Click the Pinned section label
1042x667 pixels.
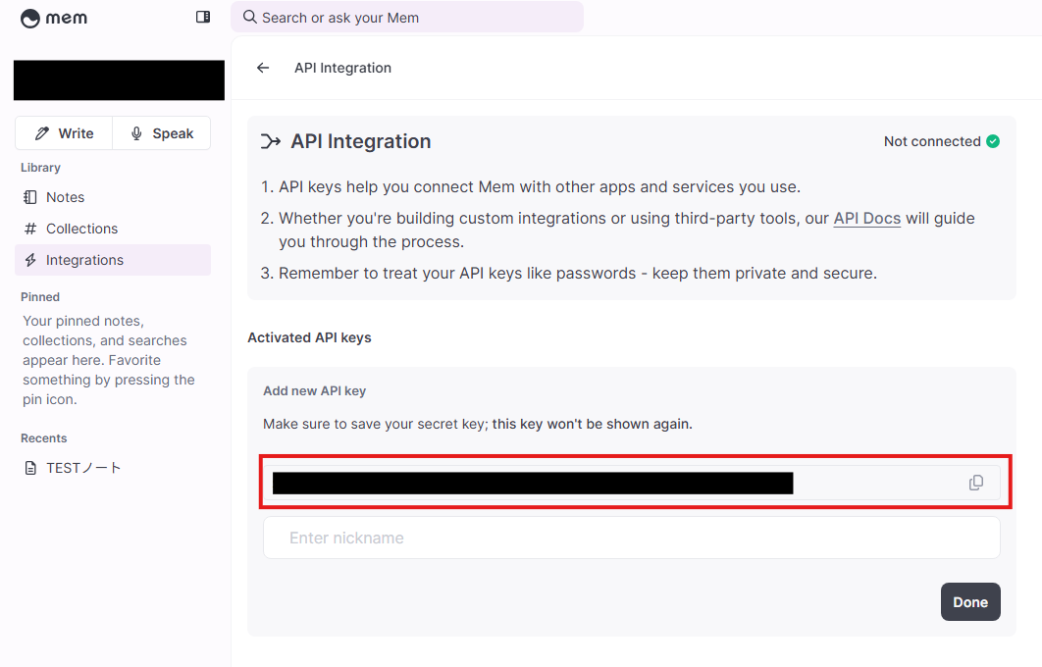tap(40, 297)
